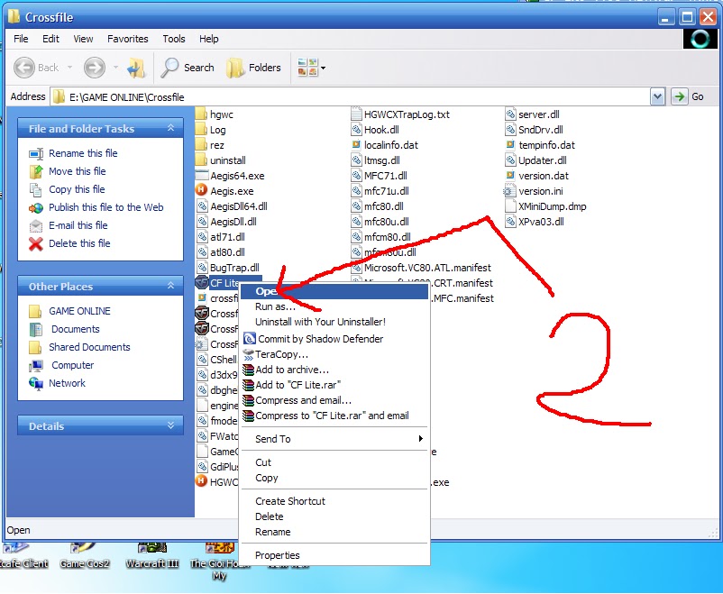Choose Open in context menu
This screenshot has height=594, width=723.
(335, 291)
